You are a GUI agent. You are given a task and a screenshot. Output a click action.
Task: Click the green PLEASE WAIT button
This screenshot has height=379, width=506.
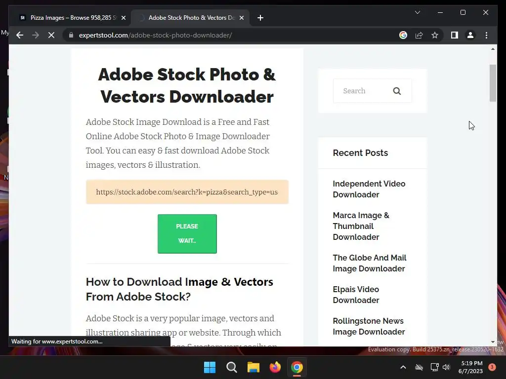(x=187, y=233)
